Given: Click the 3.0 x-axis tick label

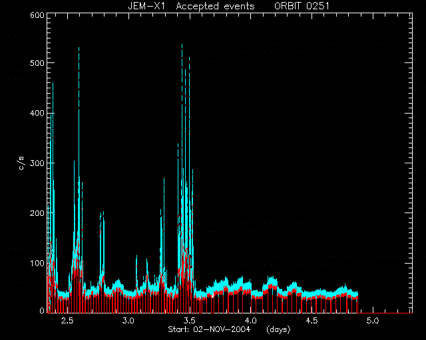Looking at the screenshot, I should pyautogui.click(x=128, y=321).
